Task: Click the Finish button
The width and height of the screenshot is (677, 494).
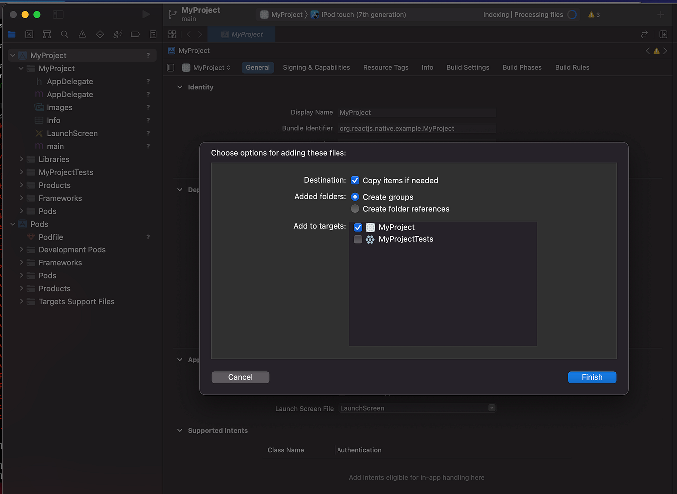Action: (592, 377)
